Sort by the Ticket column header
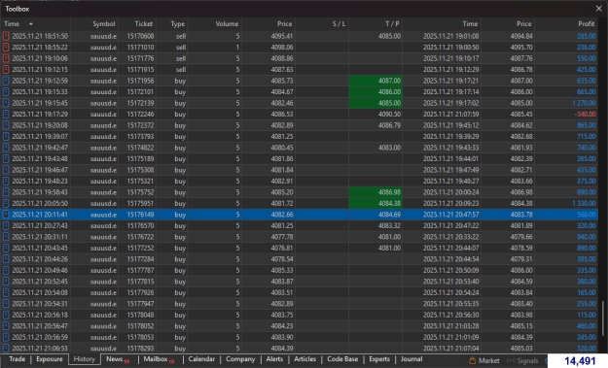 pos(143,23)
